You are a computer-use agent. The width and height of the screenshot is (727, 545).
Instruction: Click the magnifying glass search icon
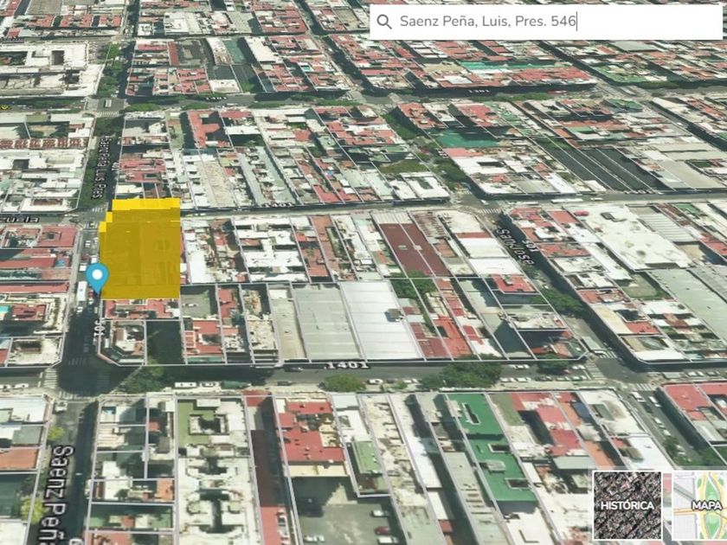[x=384, y=22]
